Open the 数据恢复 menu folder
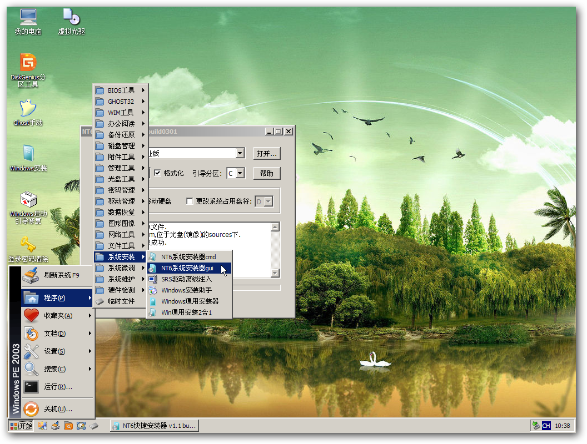Image resolution: width=587 pixels, height=444 pixels. click(x=120, y=212)
